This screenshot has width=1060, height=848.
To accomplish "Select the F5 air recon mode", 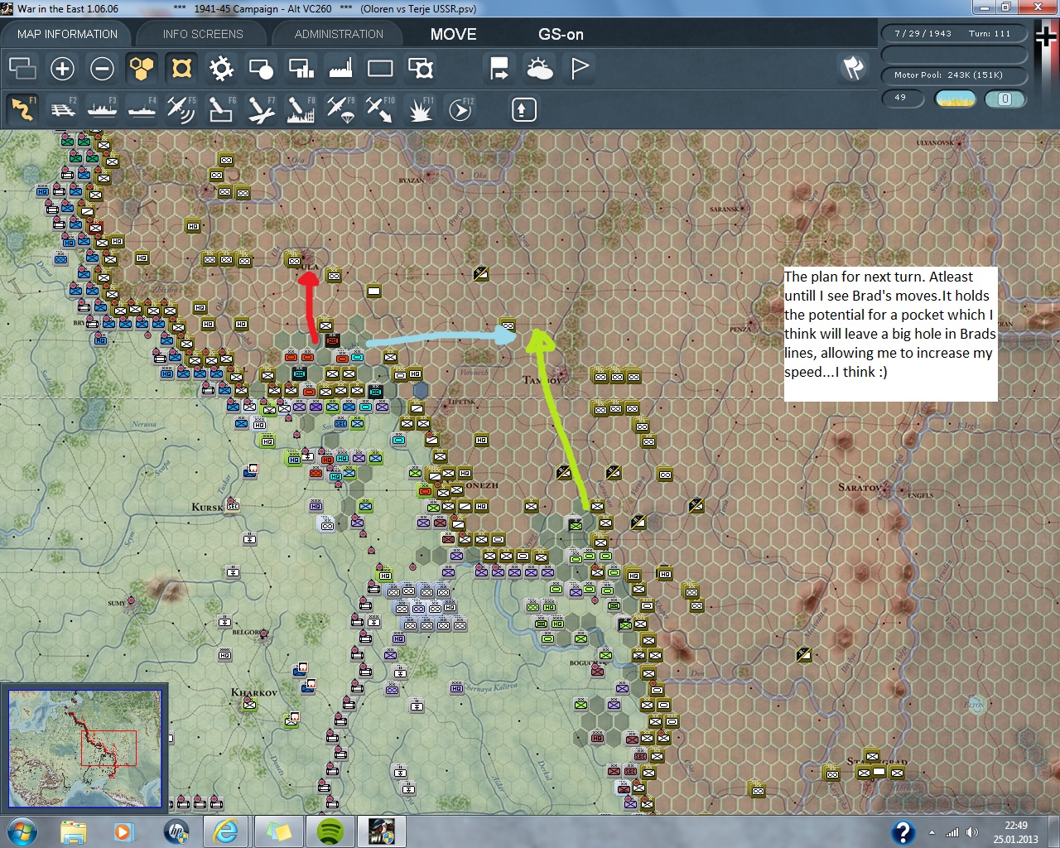I will click(x=181, y=109).
